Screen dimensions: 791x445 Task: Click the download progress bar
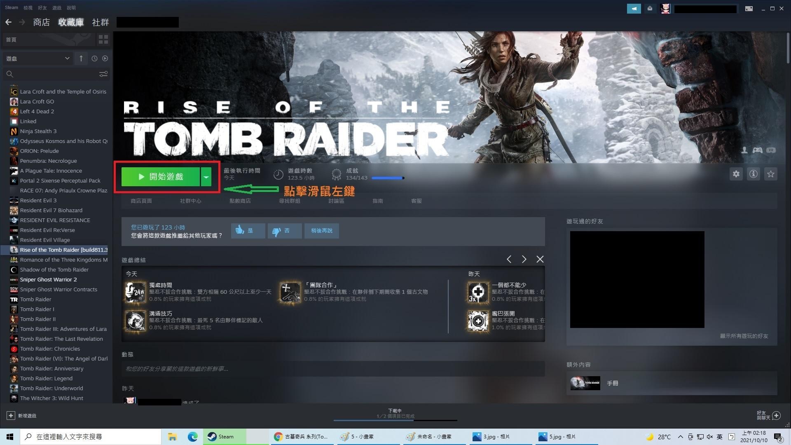click(x=395, y=420)
